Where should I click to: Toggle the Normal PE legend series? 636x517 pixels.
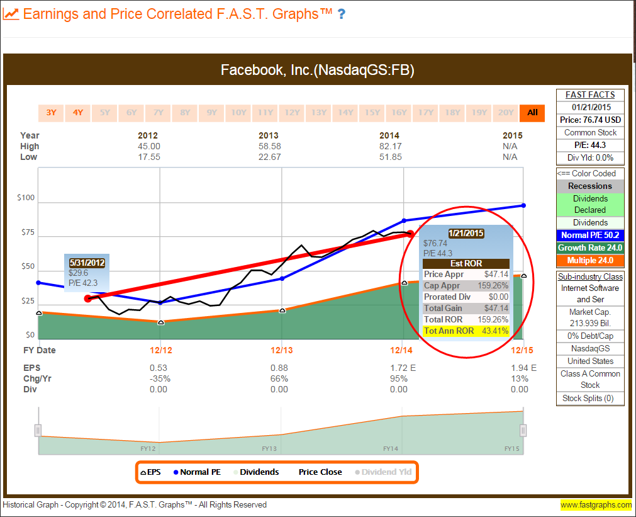[197, 472]
